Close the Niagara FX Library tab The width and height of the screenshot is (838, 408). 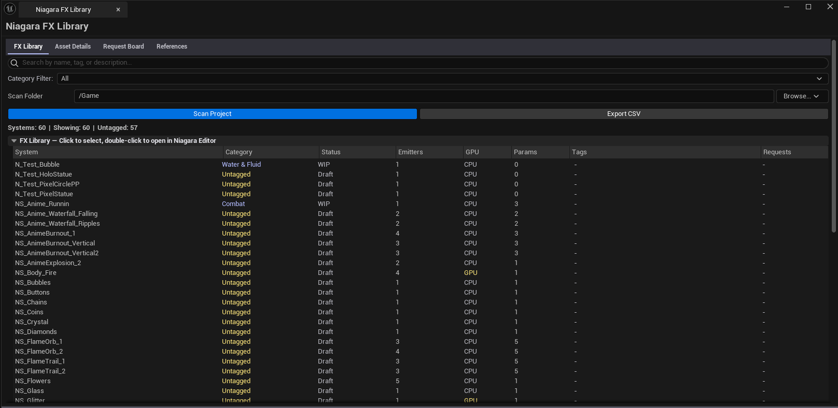118,9
